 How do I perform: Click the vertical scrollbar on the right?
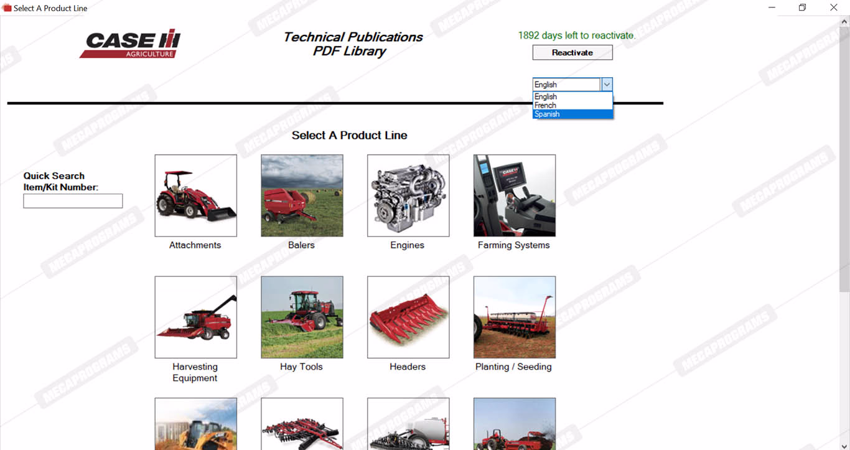point(844,187)
